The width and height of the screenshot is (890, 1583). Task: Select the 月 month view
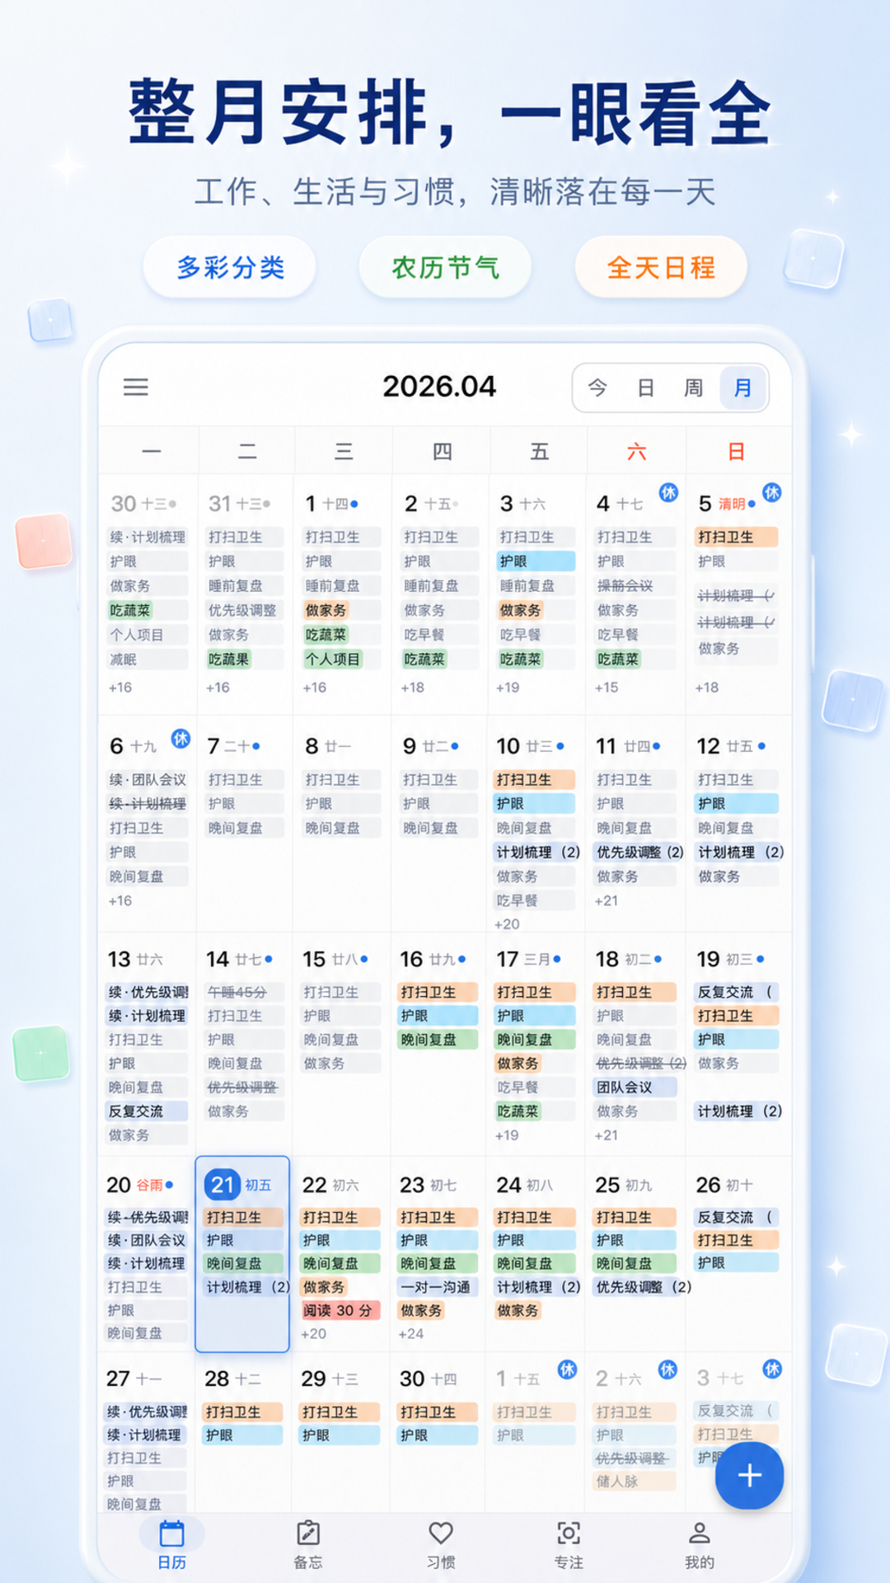coord(743,388)
